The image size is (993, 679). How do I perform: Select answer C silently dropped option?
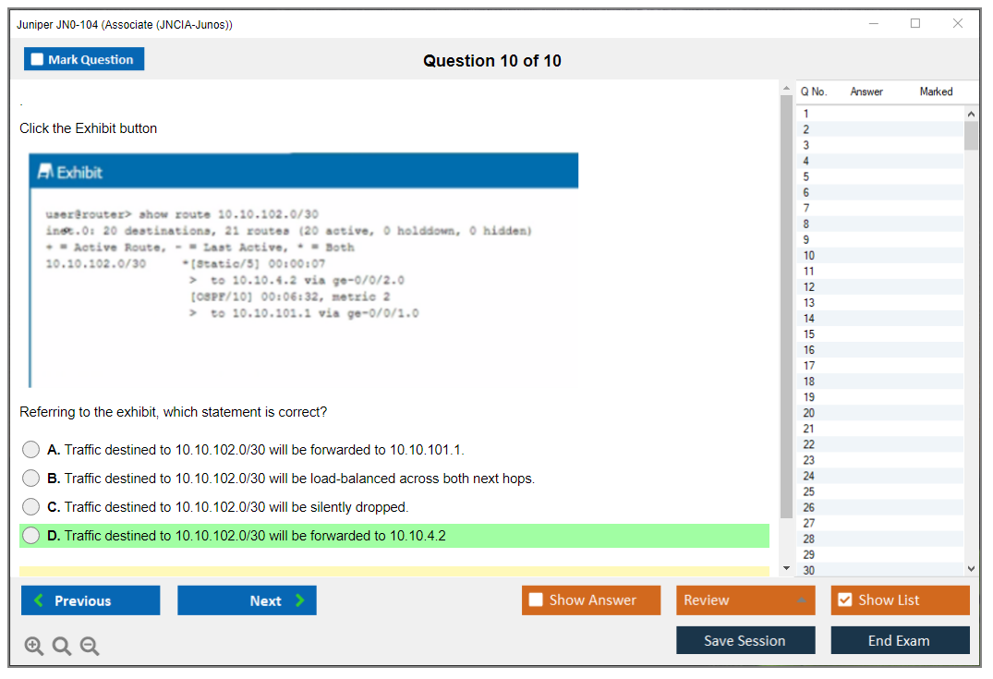[31, 507]
